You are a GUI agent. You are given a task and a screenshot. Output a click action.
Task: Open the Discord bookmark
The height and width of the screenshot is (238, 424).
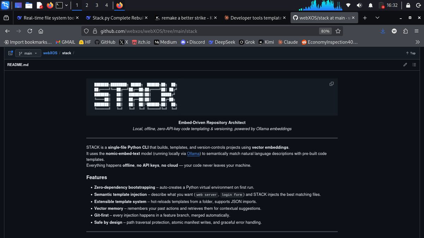(x=193, y=42)
